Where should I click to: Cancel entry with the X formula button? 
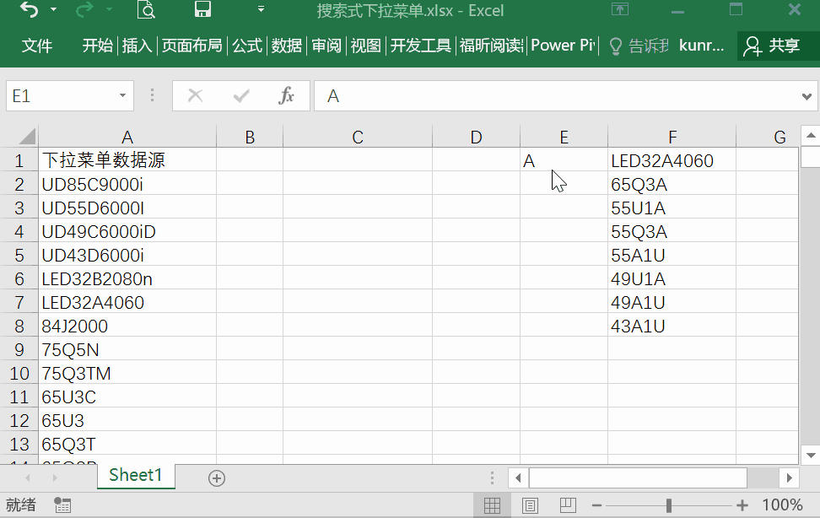[195, 95]
